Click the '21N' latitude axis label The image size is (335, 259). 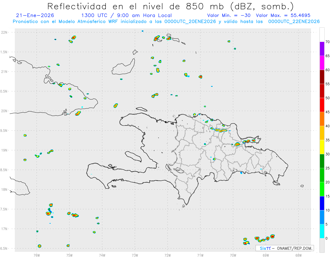tap(5, 72)
